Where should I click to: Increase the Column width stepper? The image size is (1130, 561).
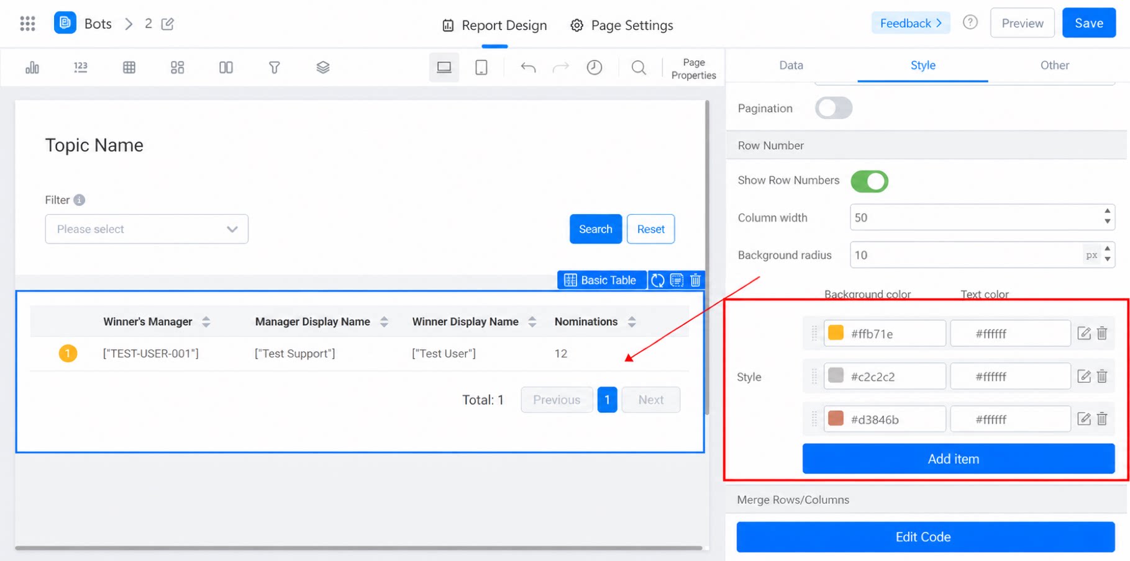[x=1107, y=211]
